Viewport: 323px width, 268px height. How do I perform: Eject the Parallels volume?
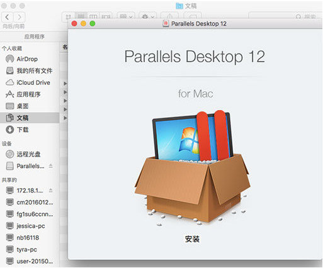[50, 166]
